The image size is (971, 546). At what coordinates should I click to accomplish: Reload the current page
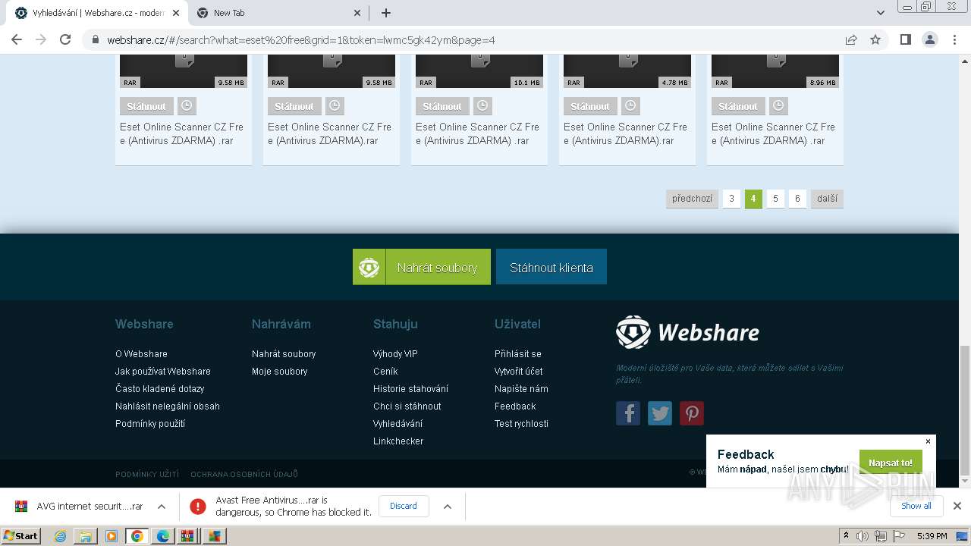65,39
